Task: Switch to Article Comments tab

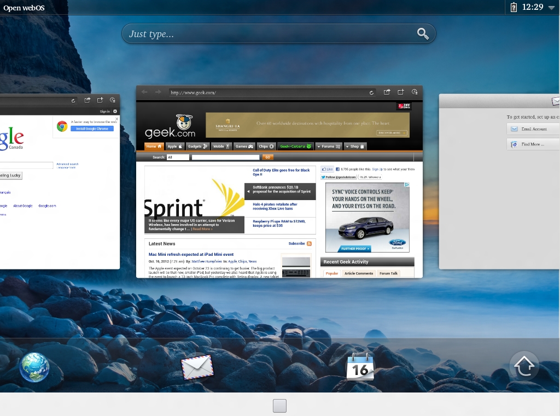Action: click(359, 273)
